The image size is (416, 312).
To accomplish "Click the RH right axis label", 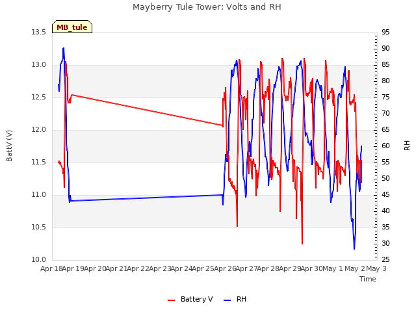I will [x=407, y=146].
